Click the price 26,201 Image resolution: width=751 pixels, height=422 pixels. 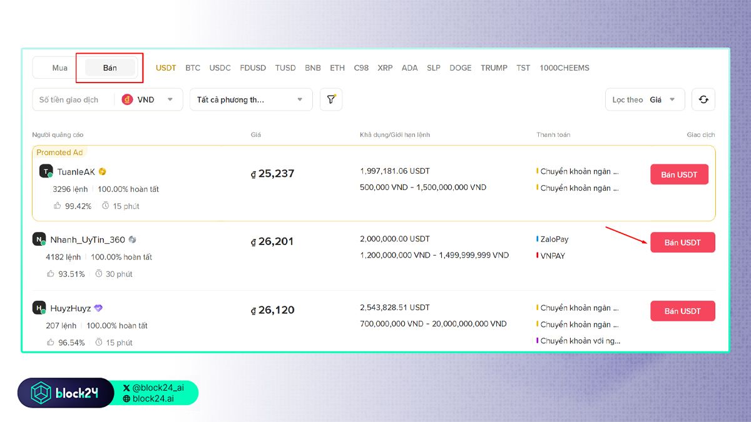click(x=272, y=242)
